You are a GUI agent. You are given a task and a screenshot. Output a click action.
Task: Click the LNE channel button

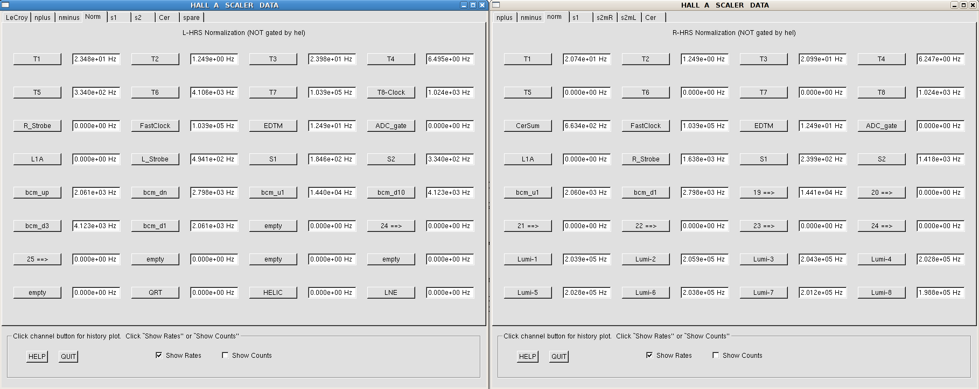point(391,293)
